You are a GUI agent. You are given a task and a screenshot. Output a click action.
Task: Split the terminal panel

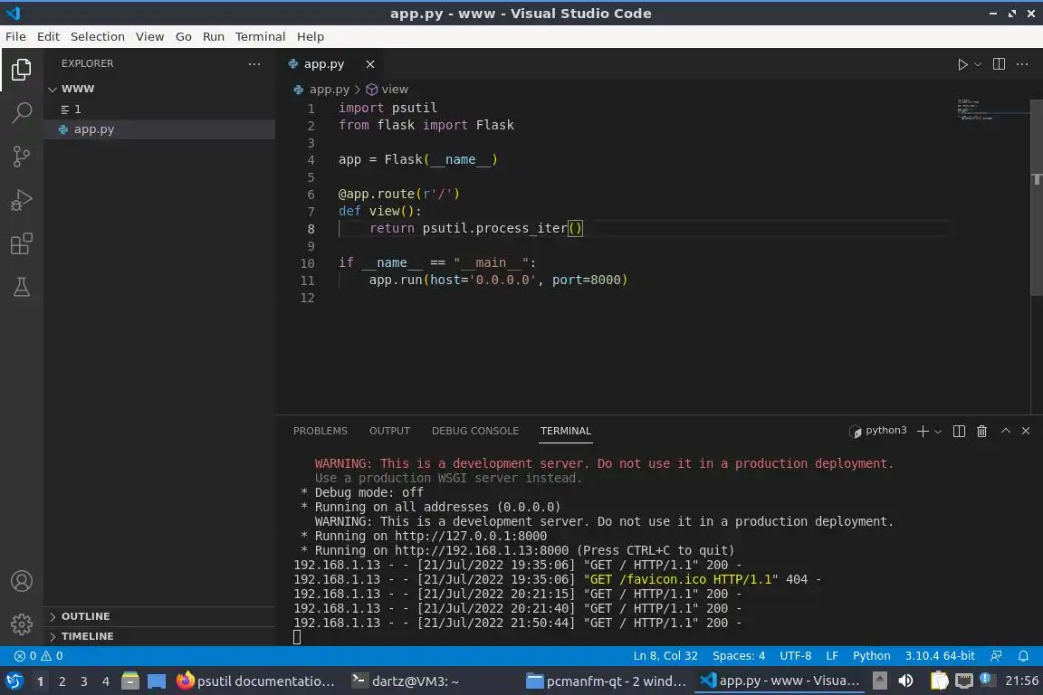(959, 431)
